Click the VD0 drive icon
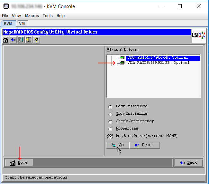The width and height of the screenshot is (209, 184). [122, 58]
